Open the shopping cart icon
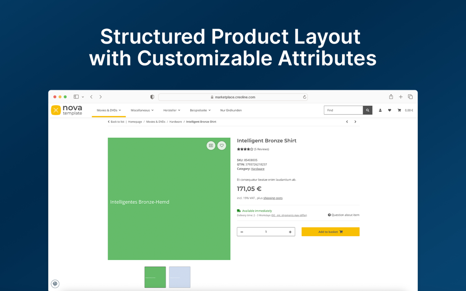Image resolution: width=466 pixels, height=291 pixels. point(399,110)
